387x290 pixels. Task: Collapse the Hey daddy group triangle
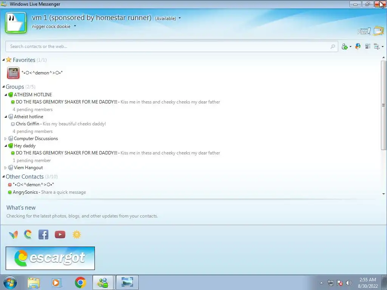(x=6, y=146)
